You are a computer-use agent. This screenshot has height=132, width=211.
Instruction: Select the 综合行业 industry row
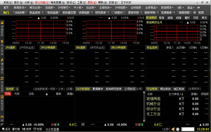point(177,109)
